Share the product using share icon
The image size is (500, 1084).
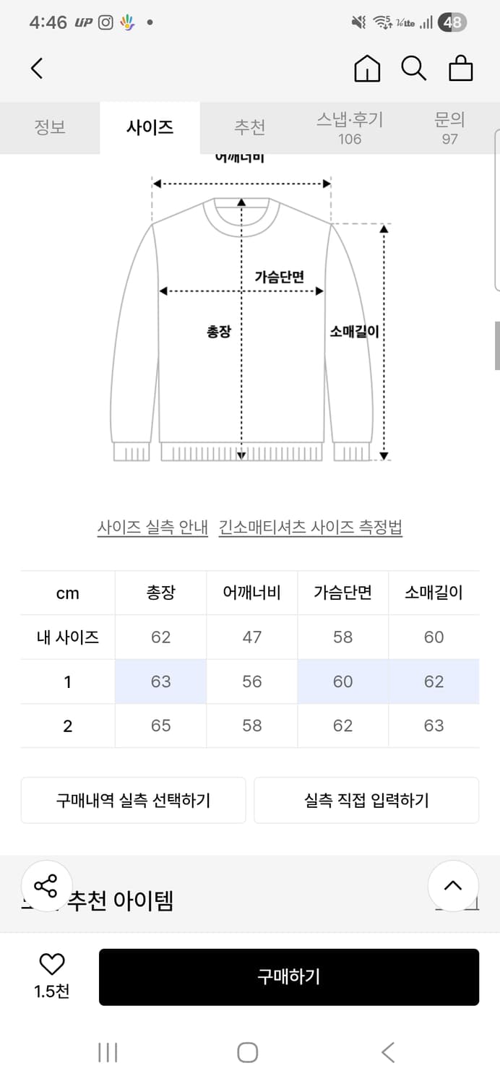tap(46, 887)
